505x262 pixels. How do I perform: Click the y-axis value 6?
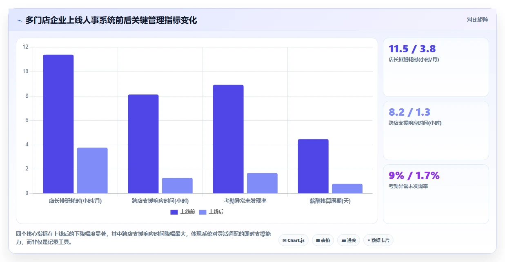(27, 120)
